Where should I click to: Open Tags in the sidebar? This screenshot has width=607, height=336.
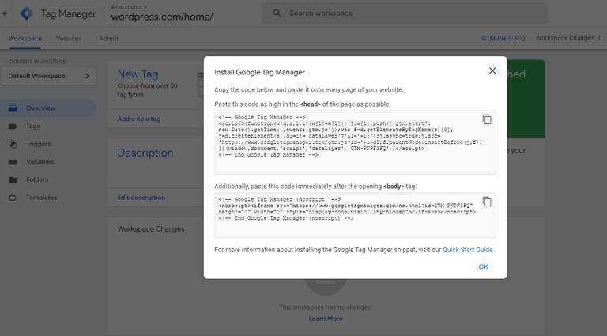pos(33,126)
